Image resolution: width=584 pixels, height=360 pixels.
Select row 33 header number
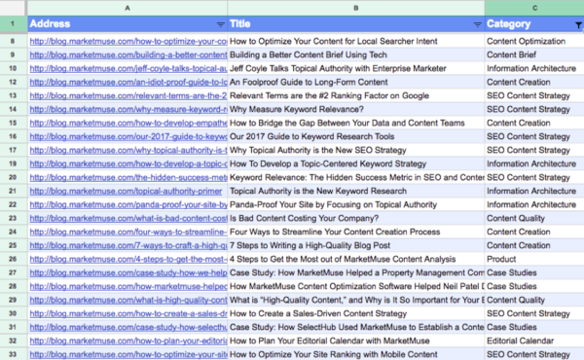(x=13, y=354)
